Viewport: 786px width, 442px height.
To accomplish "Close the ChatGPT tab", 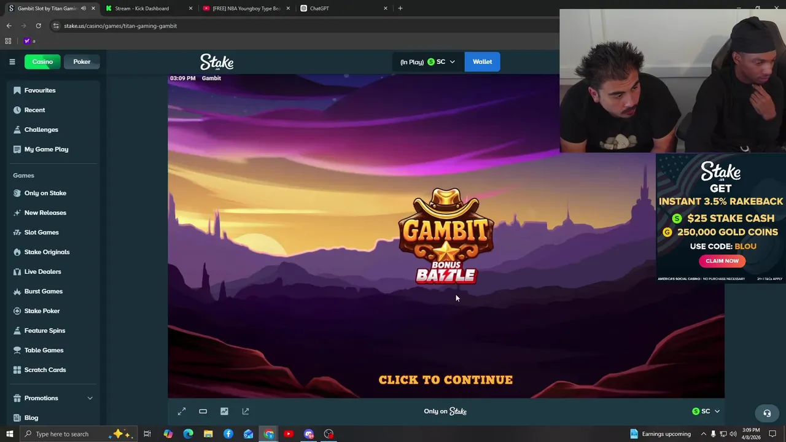I will (x=386, y=9).
